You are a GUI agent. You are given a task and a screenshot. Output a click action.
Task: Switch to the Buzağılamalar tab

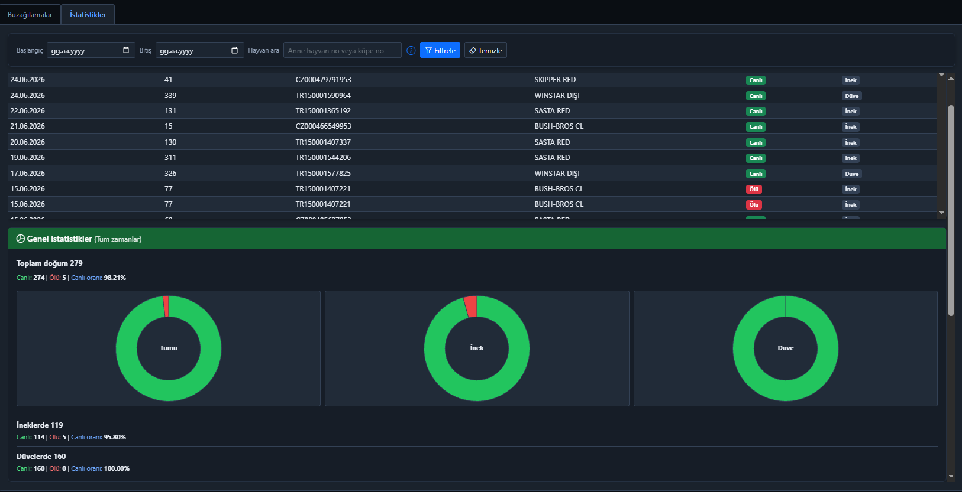(x=30, y=14)
